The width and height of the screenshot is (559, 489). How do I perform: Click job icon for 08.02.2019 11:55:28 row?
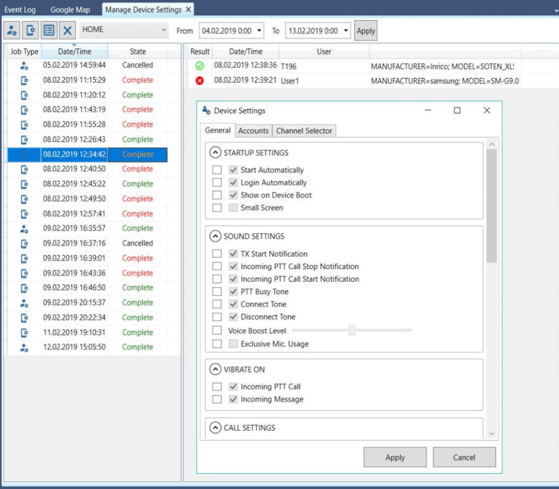[24, 125]
